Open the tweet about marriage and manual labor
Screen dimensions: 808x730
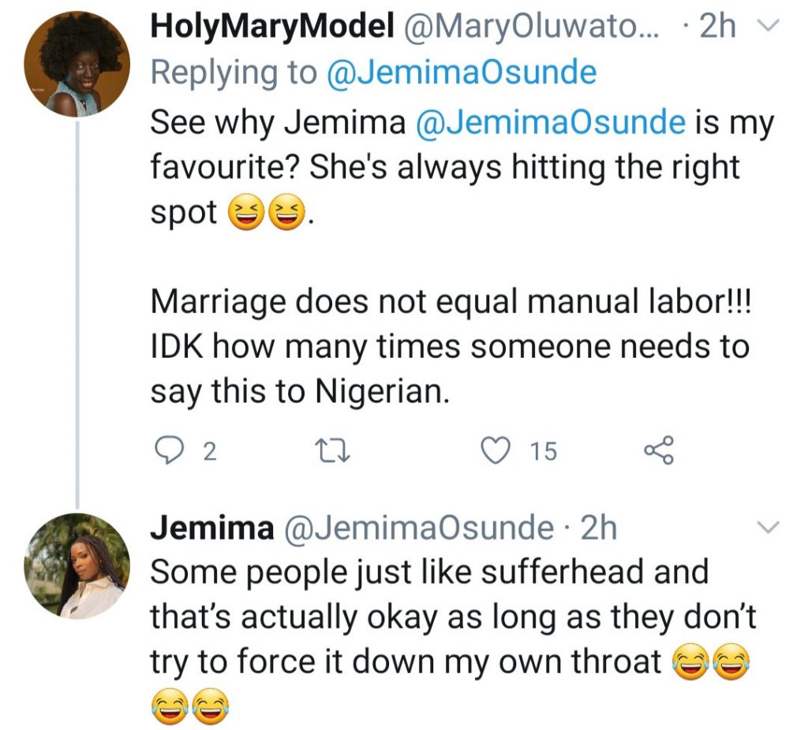(450, 345)
